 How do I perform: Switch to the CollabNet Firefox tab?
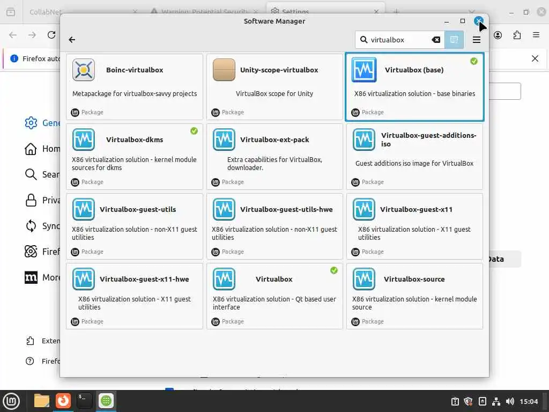(x=46, y=12)
